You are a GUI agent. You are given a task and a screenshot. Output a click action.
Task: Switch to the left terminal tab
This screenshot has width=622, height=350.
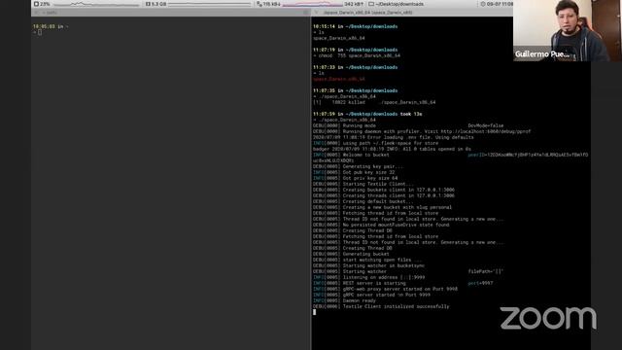[x=171, y=13]
